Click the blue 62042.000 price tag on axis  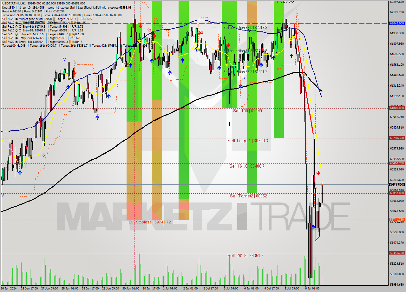(396, 23)
